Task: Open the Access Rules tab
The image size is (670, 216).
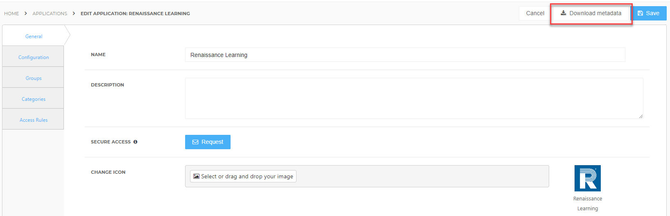Action: (34, 120)
